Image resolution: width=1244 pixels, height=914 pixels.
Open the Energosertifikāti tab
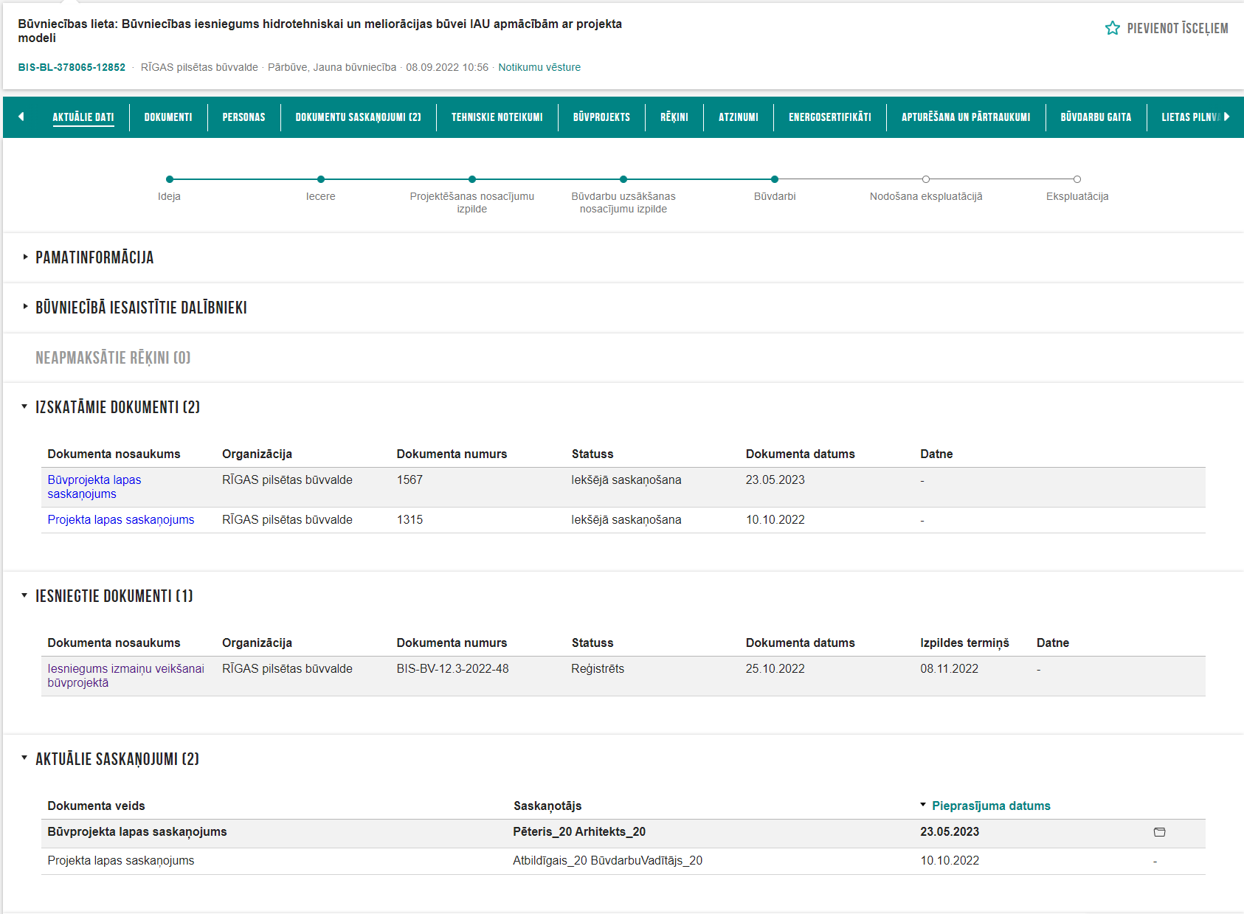829,117
